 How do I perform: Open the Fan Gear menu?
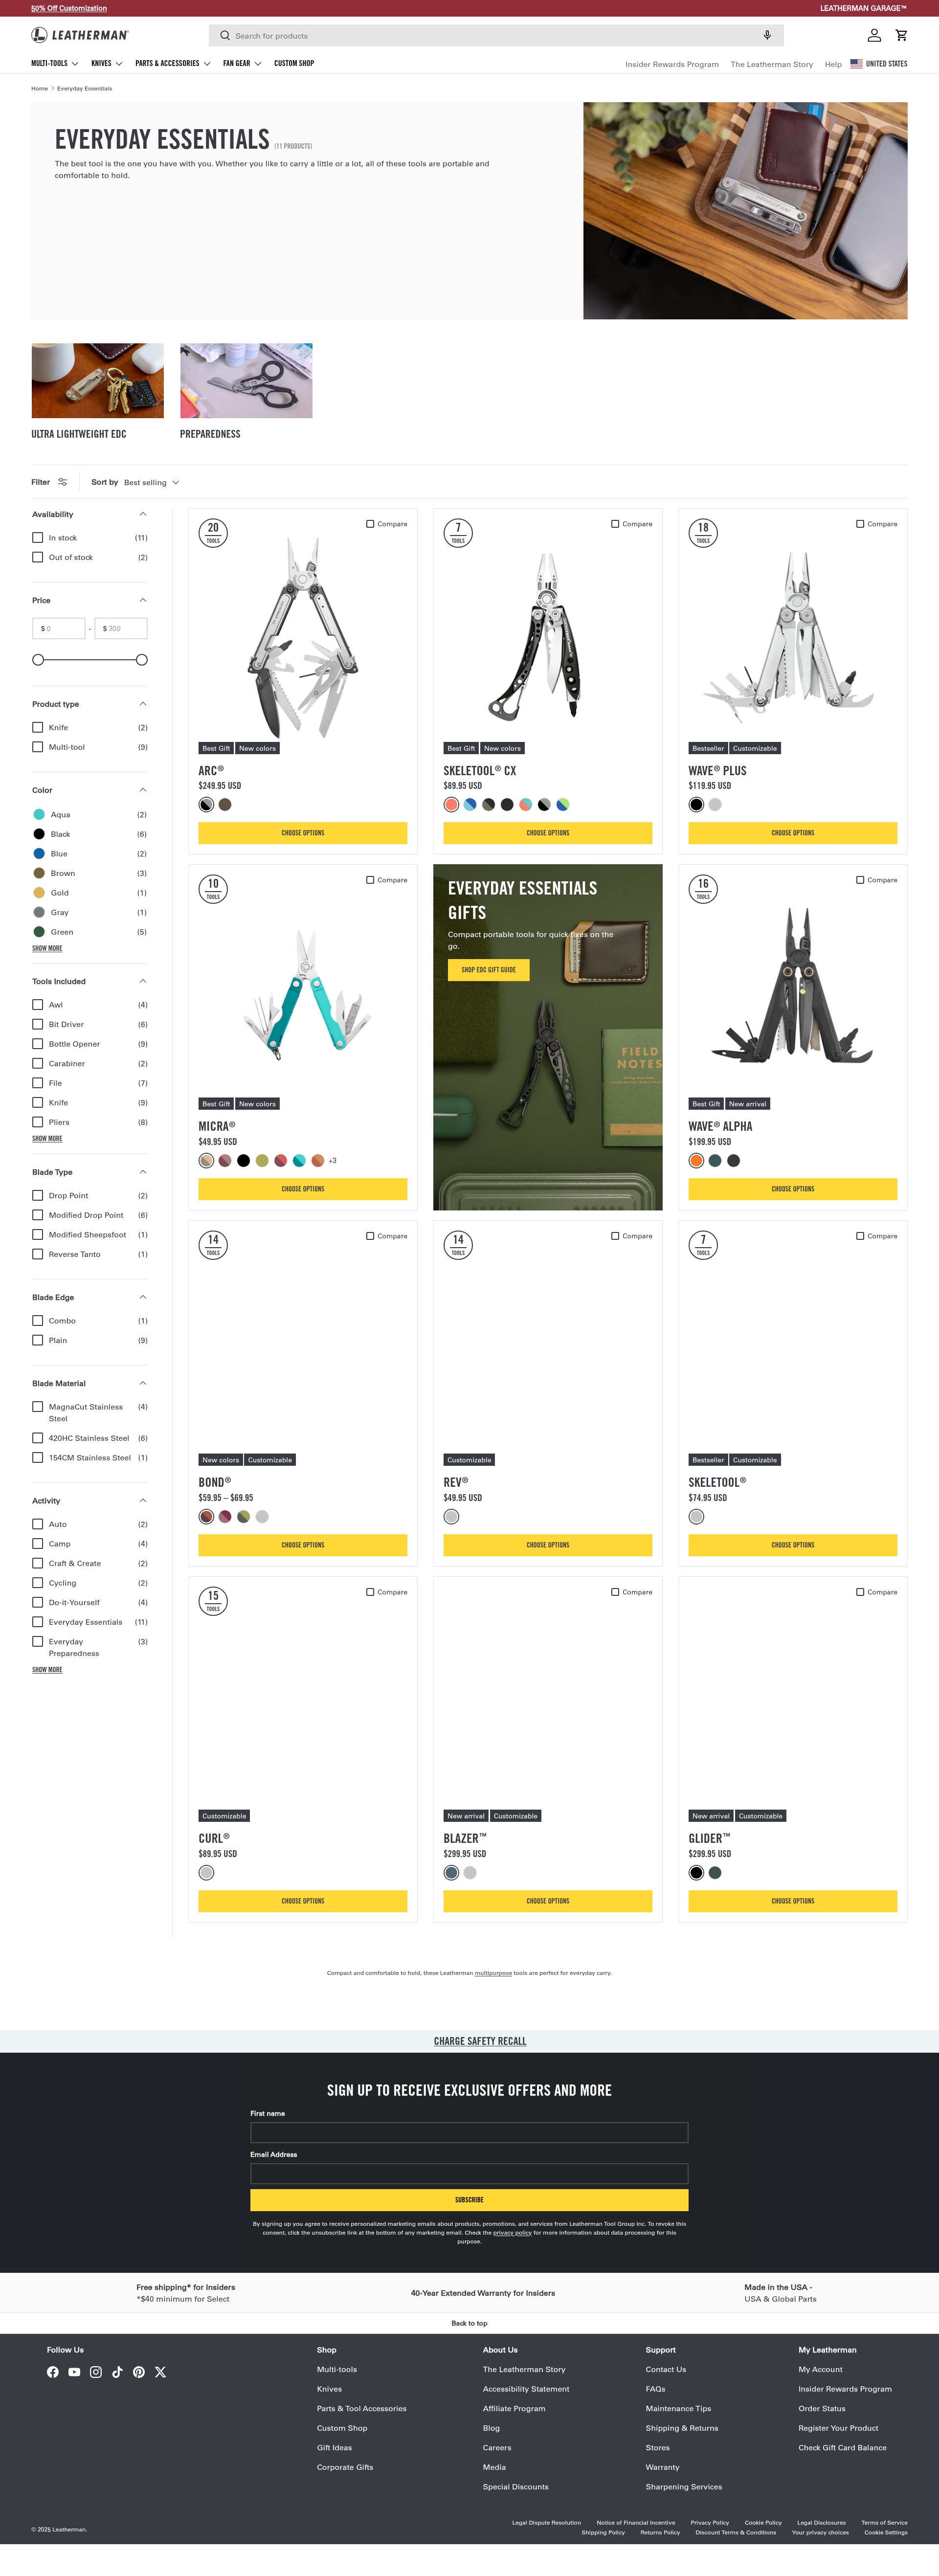pyautogui.click(x=242, y=63)
